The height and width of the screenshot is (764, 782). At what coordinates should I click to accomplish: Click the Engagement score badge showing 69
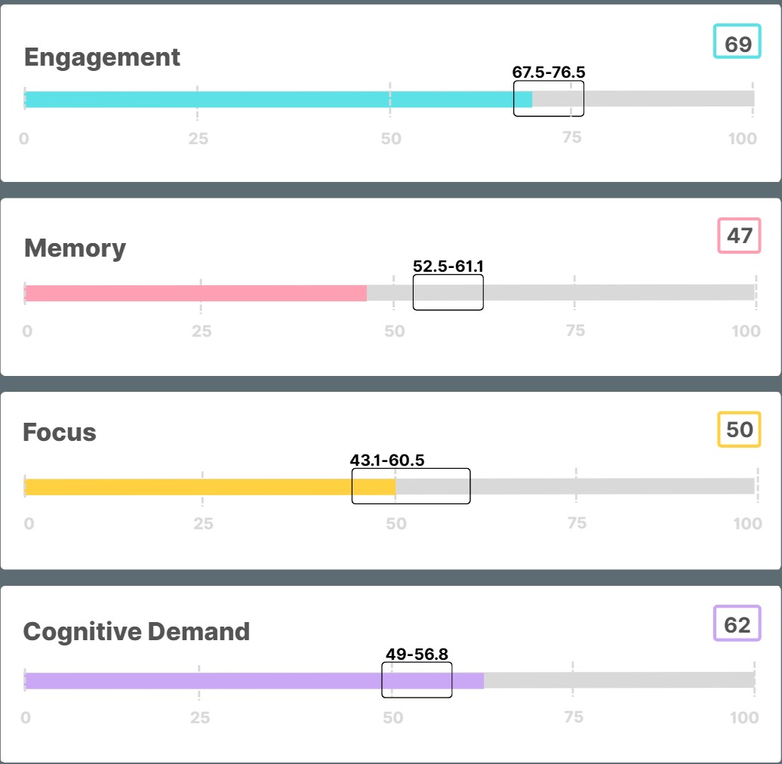737,44
